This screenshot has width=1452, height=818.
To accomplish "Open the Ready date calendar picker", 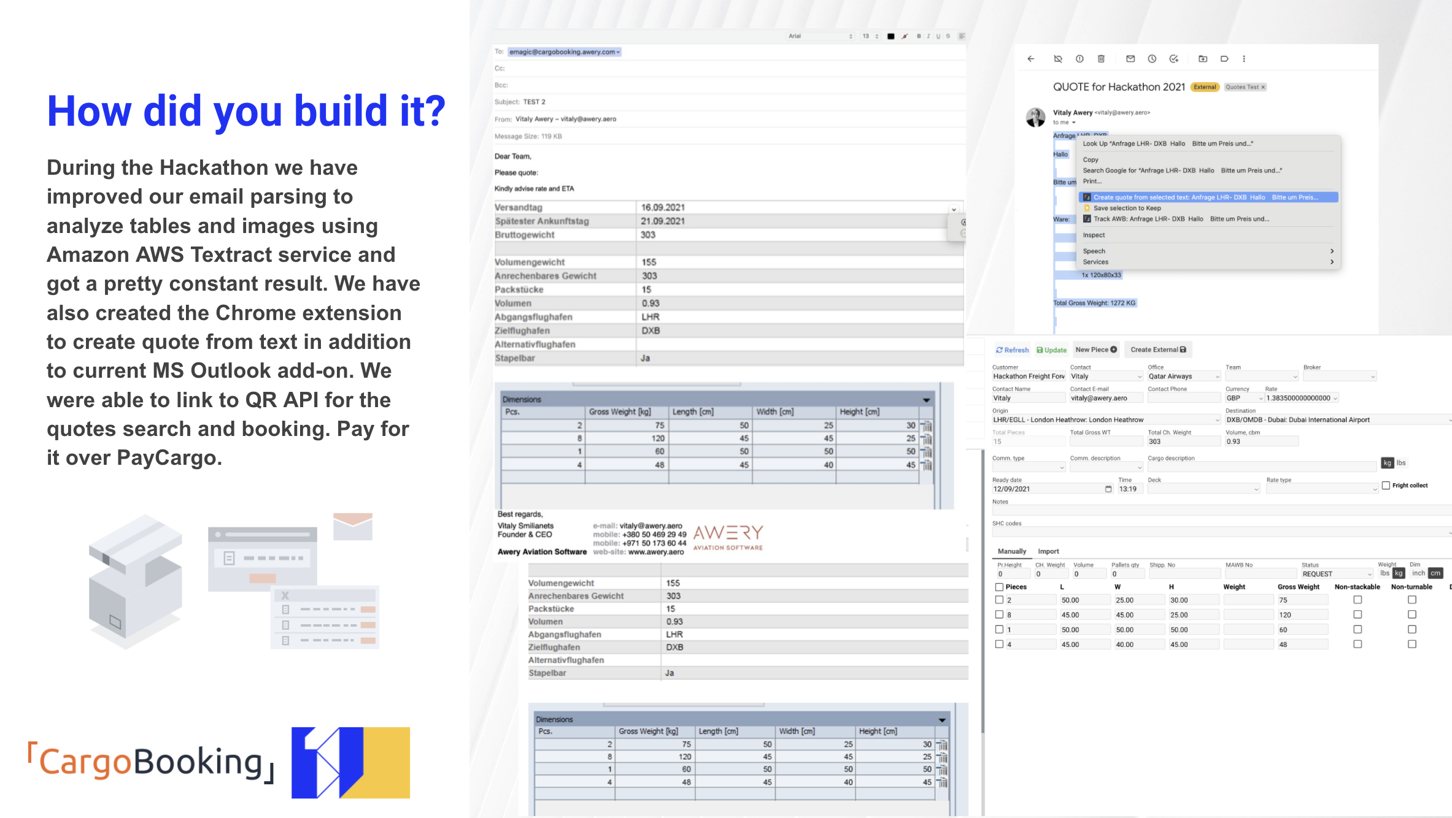I will (1108, 489).
